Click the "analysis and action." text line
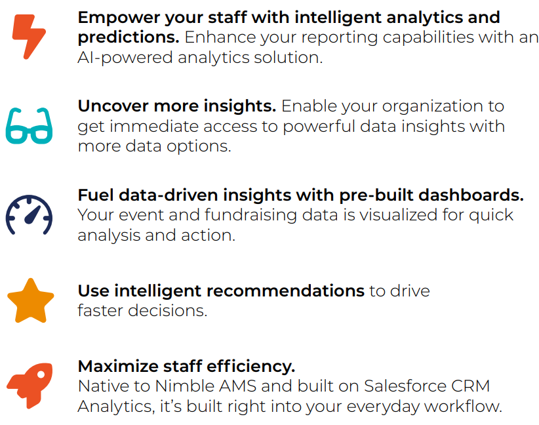The height and width of the screenshot is (425, 539). pyautogui.click(x=156, y=235)
